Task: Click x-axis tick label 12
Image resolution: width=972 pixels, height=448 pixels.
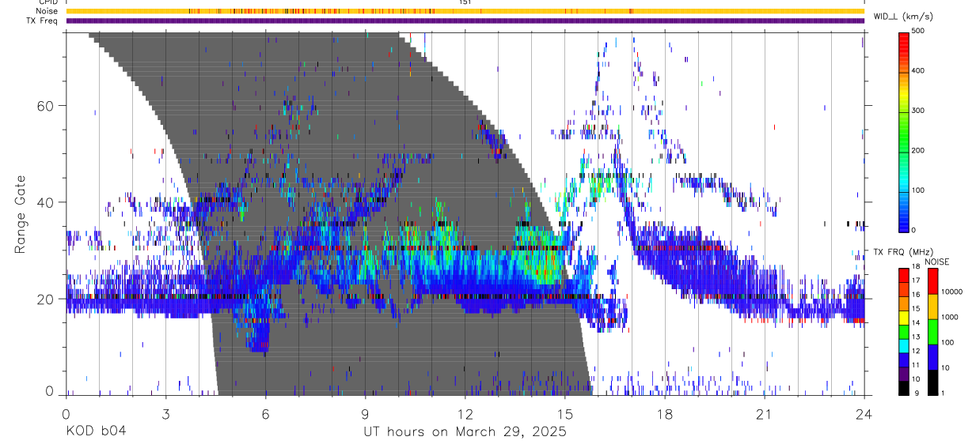Action: 465,414
